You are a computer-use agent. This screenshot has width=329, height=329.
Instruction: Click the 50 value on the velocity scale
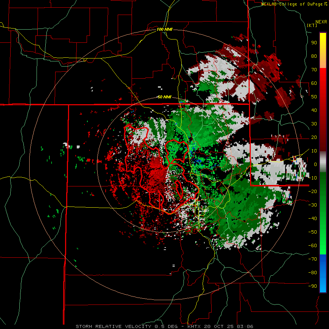[x=314, y=97]
